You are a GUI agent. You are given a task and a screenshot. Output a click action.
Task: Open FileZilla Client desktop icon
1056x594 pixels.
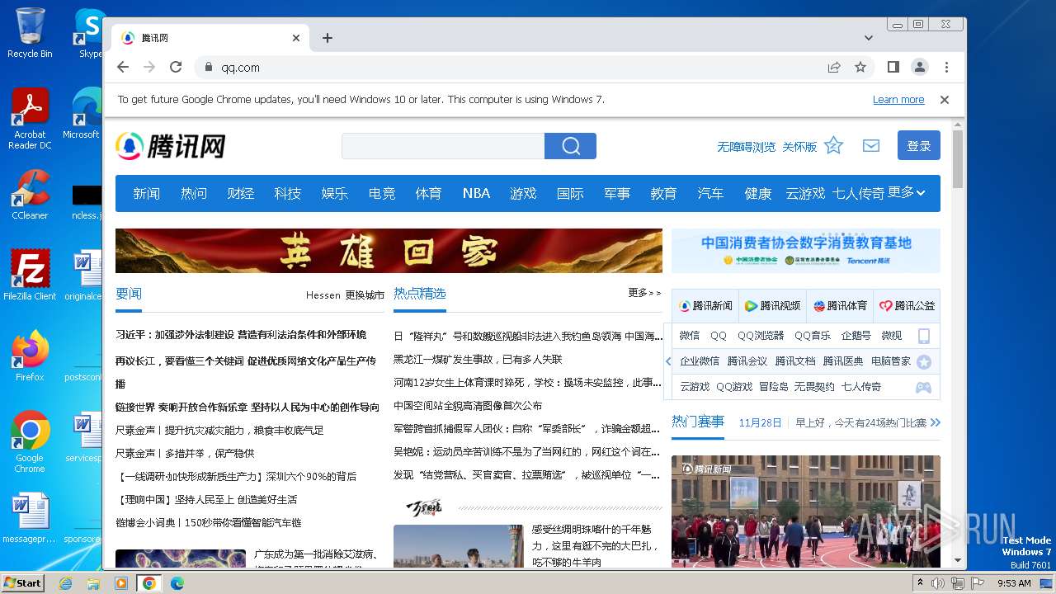point(30,276)
